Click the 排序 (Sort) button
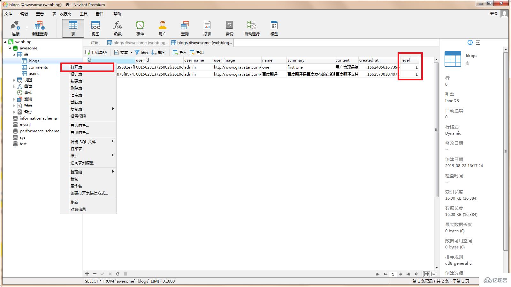The image size is (511, 287). pos(158,52)
